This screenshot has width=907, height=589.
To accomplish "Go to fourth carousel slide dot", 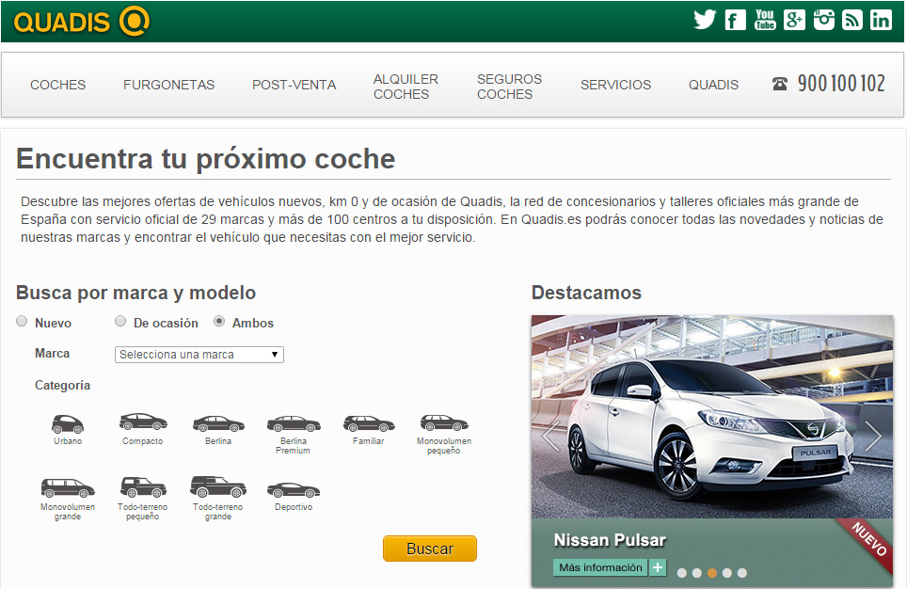I will 727,573.
